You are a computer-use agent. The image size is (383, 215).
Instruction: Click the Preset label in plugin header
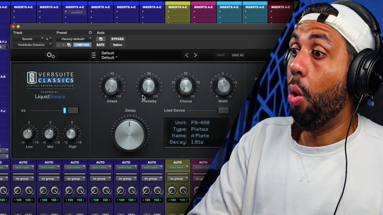tap(62, 33)
